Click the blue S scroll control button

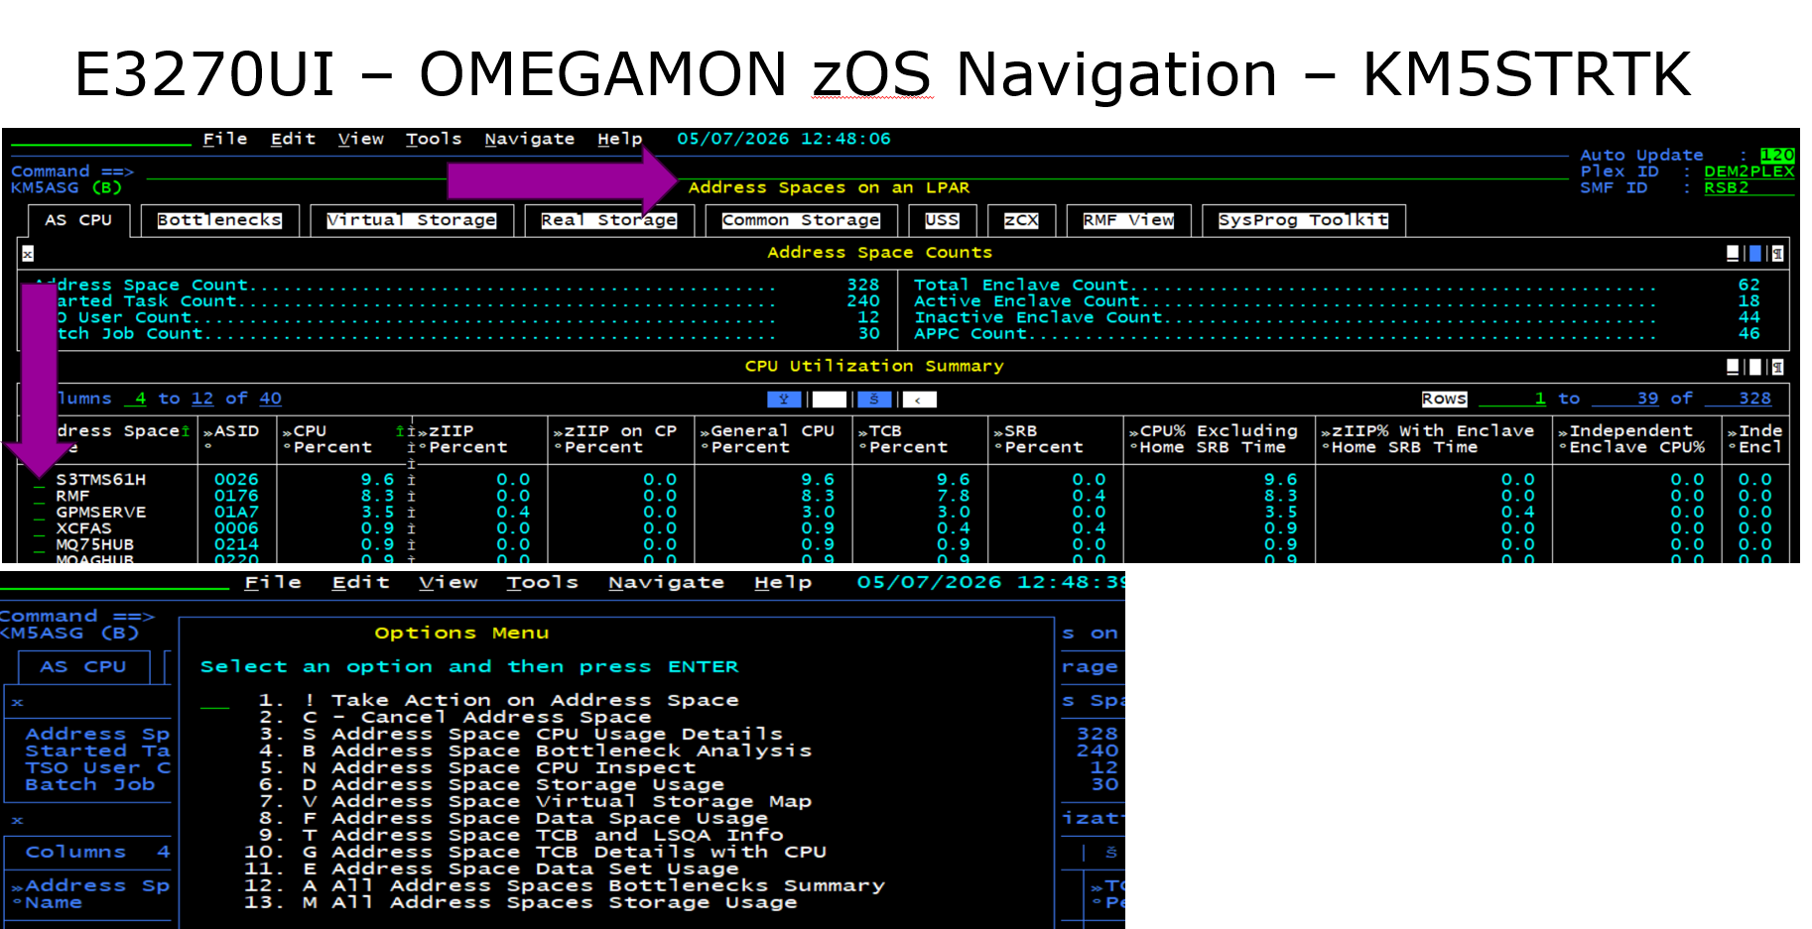(874, 399)
